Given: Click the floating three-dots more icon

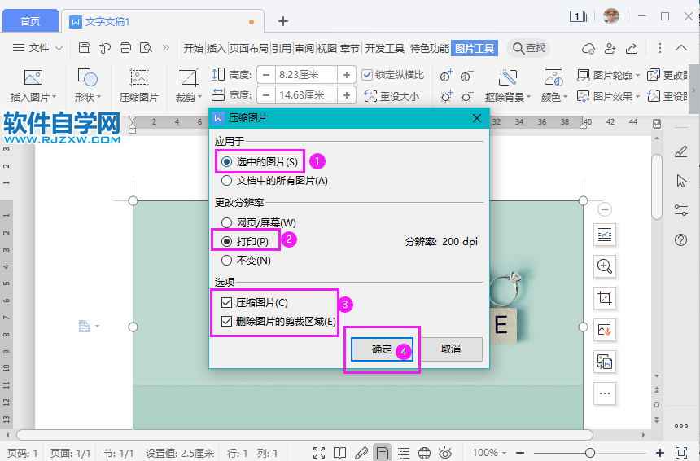Looking at the screenshot, I should (x=605, y=393).
